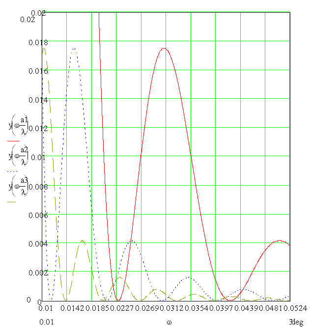Click the 3deg upper x-axis limit

296,322
